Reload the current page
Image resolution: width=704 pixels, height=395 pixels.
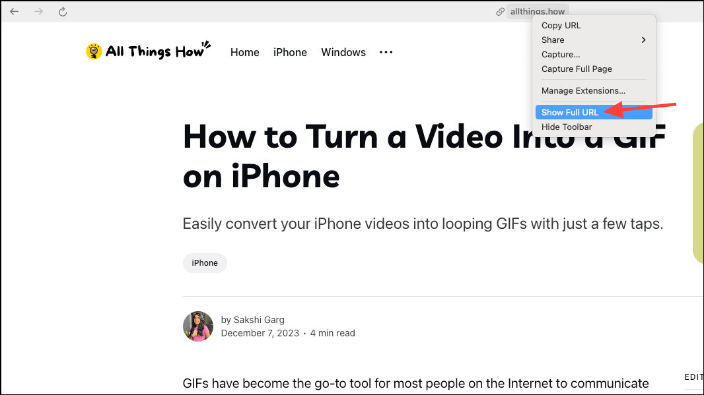(x=63, y=11)
